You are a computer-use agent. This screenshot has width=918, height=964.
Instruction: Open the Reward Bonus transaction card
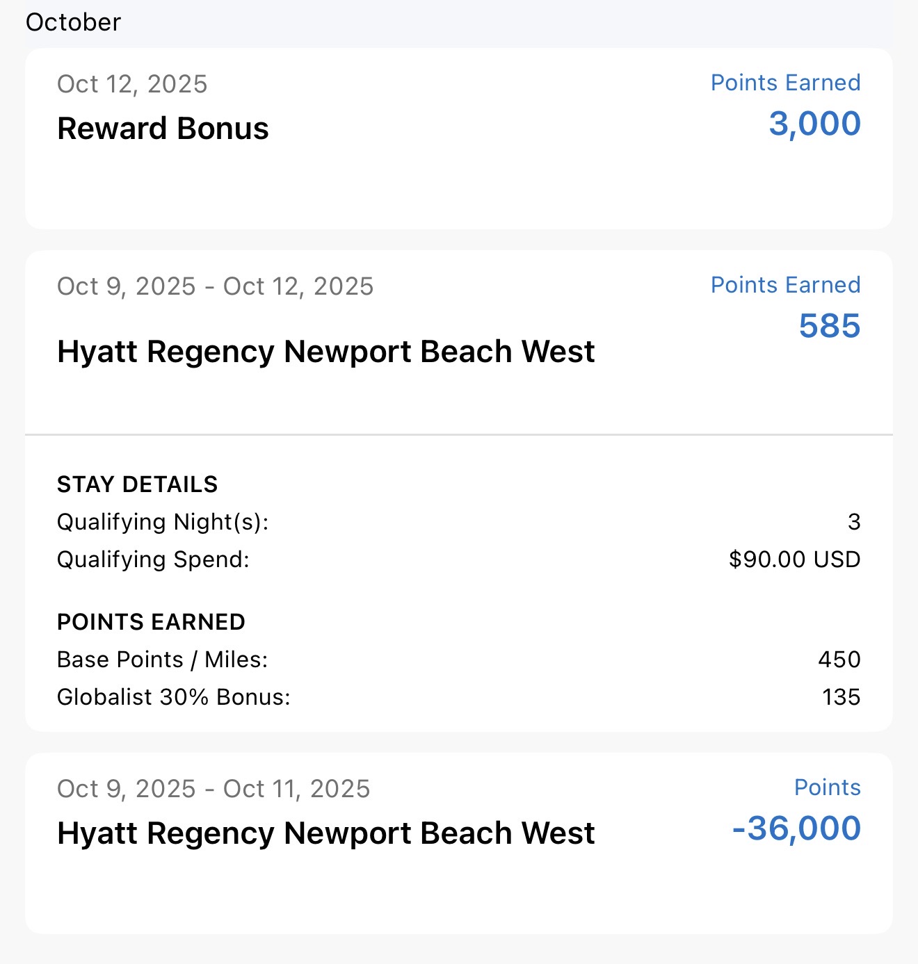(163, 129)
